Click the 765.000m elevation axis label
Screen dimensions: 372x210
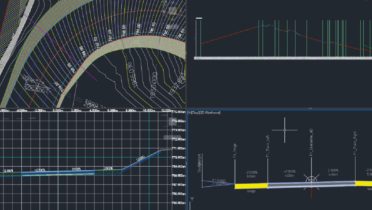pyautogui.click(x=179, y=203)
